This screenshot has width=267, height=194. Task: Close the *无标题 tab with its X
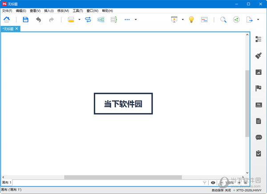[x=17, y=28]
